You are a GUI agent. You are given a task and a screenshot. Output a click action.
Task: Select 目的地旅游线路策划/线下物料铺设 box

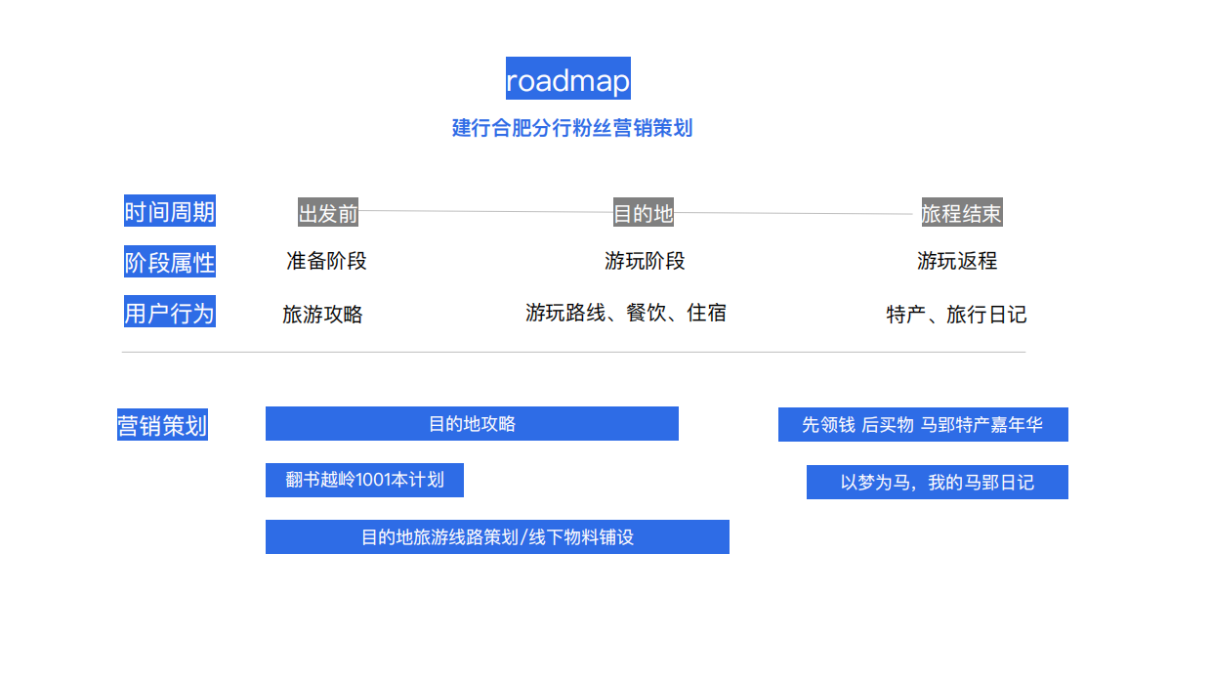[x=498, y=536]
